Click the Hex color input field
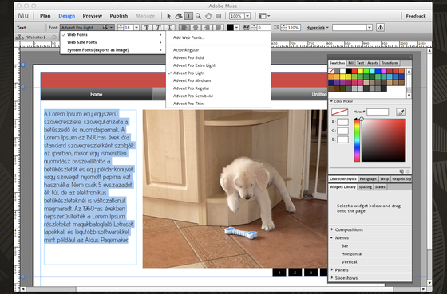447x294 pixels. click(378, 112)
